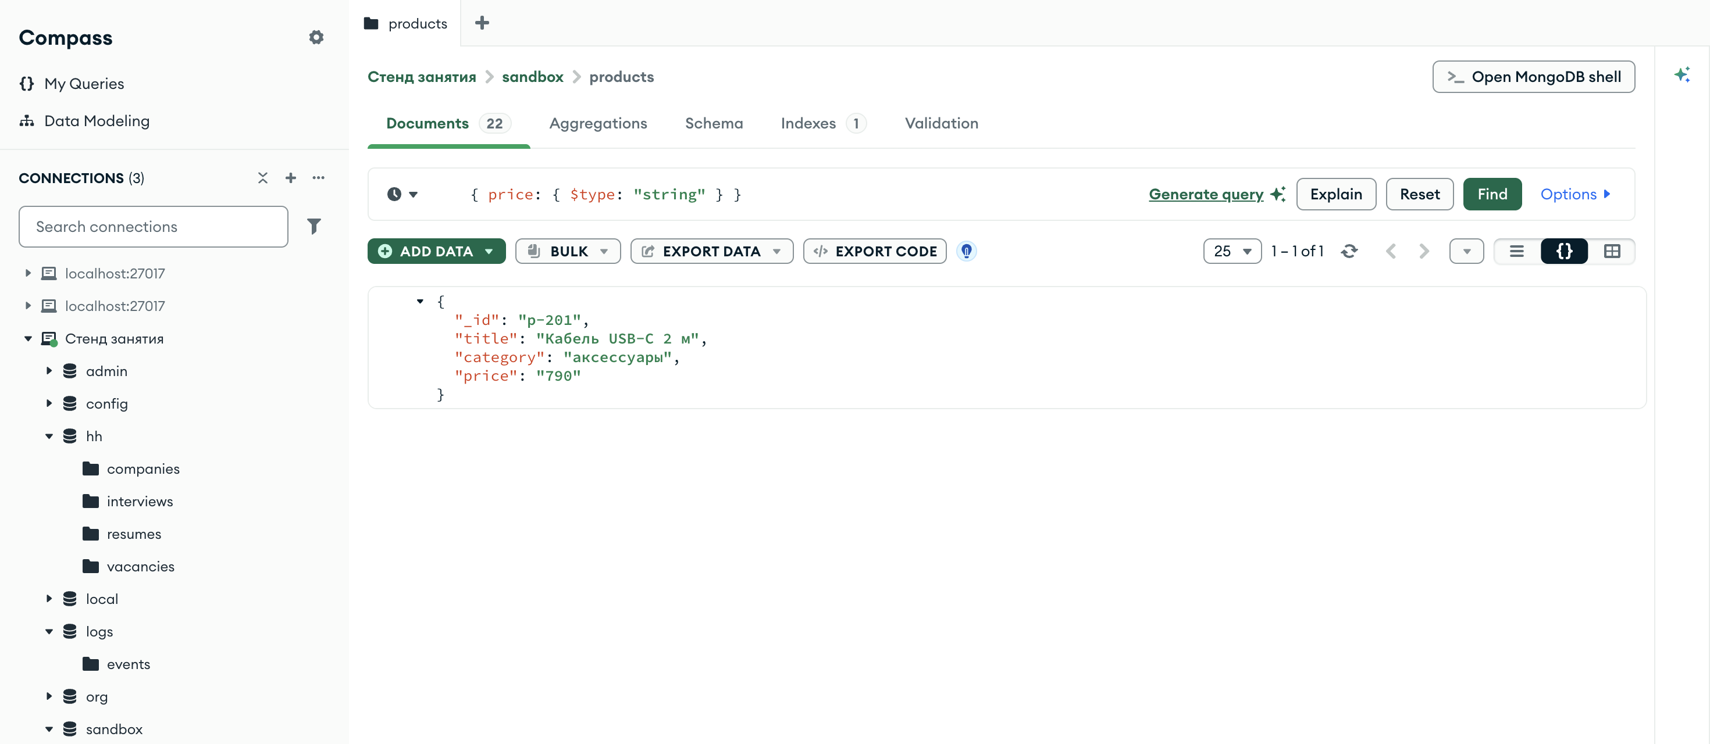Click EXPORT CODE button

[874, 251]
